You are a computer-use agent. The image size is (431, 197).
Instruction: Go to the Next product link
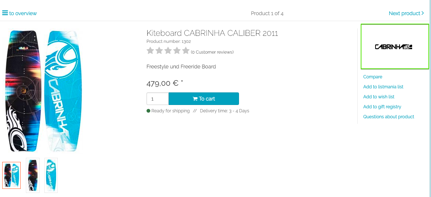click(404, 13)
